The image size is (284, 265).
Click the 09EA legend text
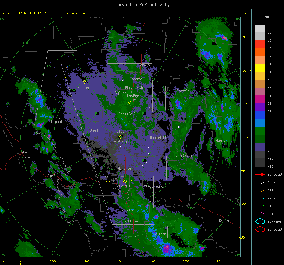pyautogui.click(x=271, y=182)
